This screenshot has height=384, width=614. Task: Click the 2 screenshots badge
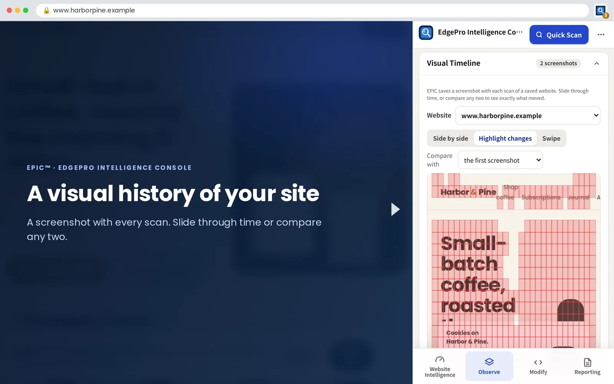point(558,63)
